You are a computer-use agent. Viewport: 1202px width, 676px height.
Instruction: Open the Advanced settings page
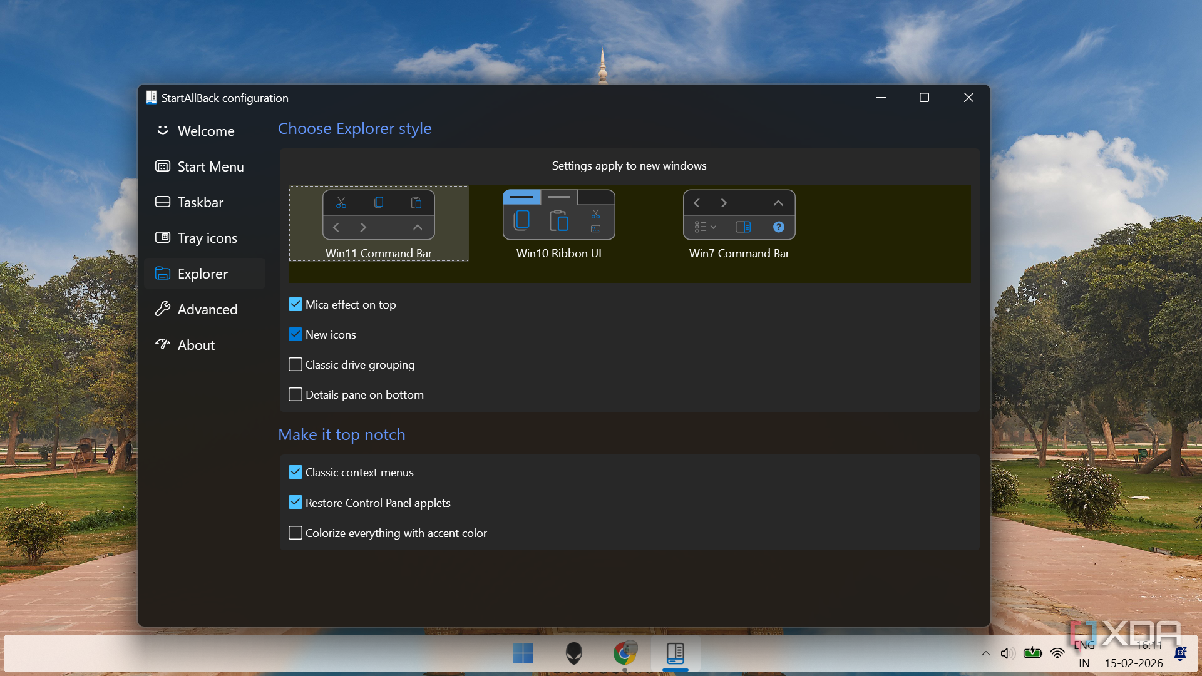coord(205,309)
